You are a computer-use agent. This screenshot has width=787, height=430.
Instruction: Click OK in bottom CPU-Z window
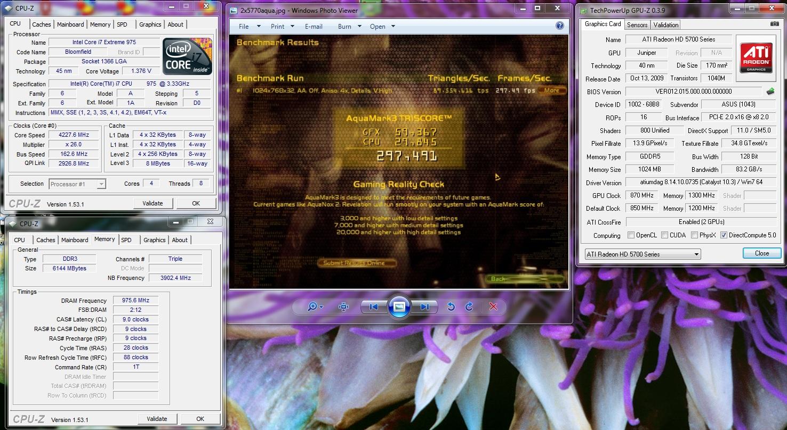coord(200,419)
